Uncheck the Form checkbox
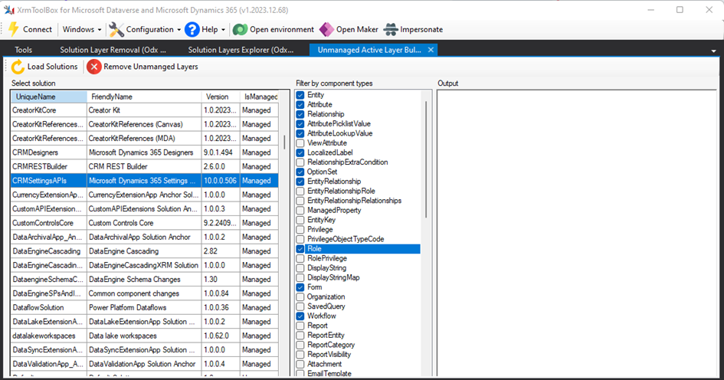The image size is (724, 380). tap(300, 287)
